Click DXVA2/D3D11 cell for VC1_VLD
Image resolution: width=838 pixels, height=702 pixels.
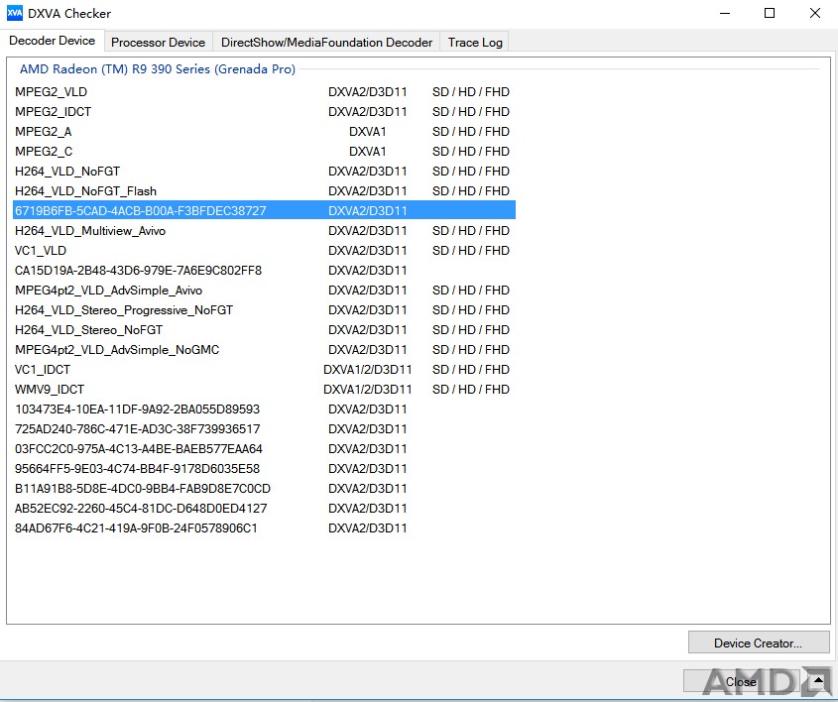(x=368, y=251)
